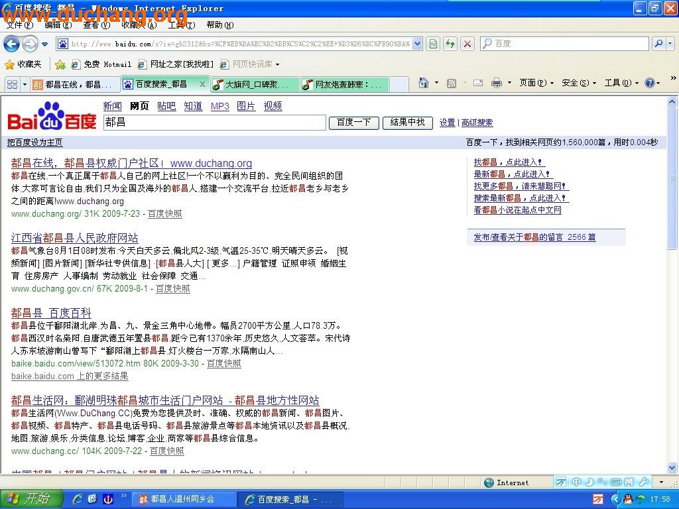The height and width of the screenshot is (509, 679).
Task: Click the 结果中找 button
Action: point(408,123)
